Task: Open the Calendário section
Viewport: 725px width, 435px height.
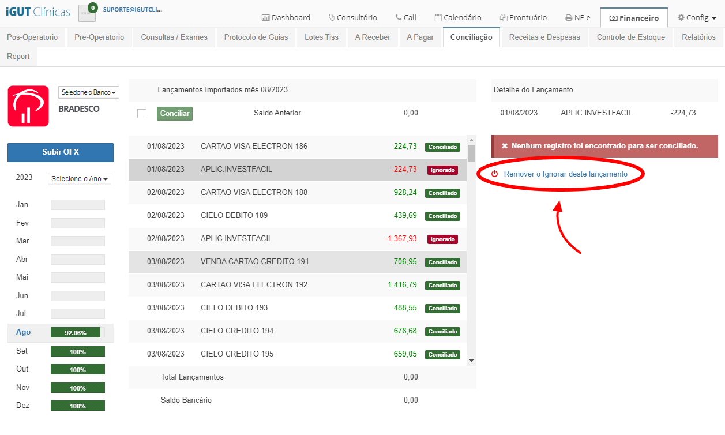Action: (458, 17)
